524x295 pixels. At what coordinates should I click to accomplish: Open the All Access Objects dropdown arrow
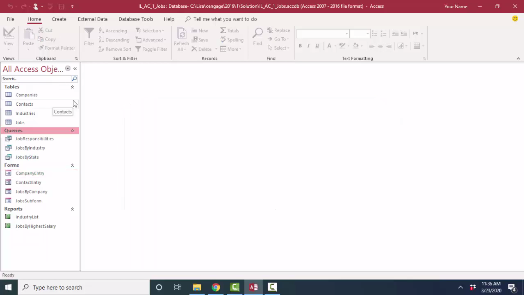coord(68,69)
